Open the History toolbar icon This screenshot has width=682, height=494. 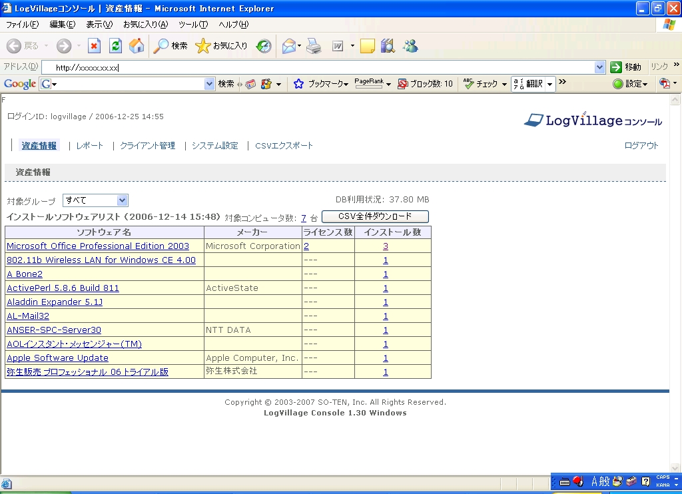tap(264, 46)
